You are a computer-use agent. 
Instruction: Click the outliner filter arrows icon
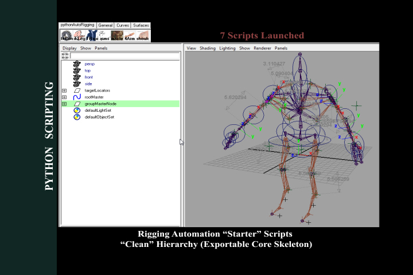pyautogui.click(x=65, y=56)
